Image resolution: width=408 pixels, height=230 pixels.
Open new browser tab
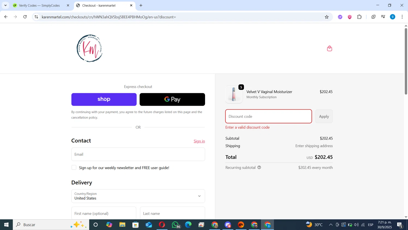point(141,5)
